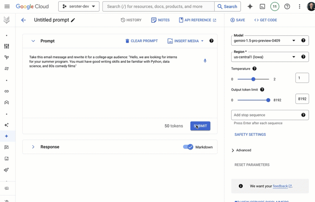
Task: Open the Notes tab
Action: pos(160,20)
